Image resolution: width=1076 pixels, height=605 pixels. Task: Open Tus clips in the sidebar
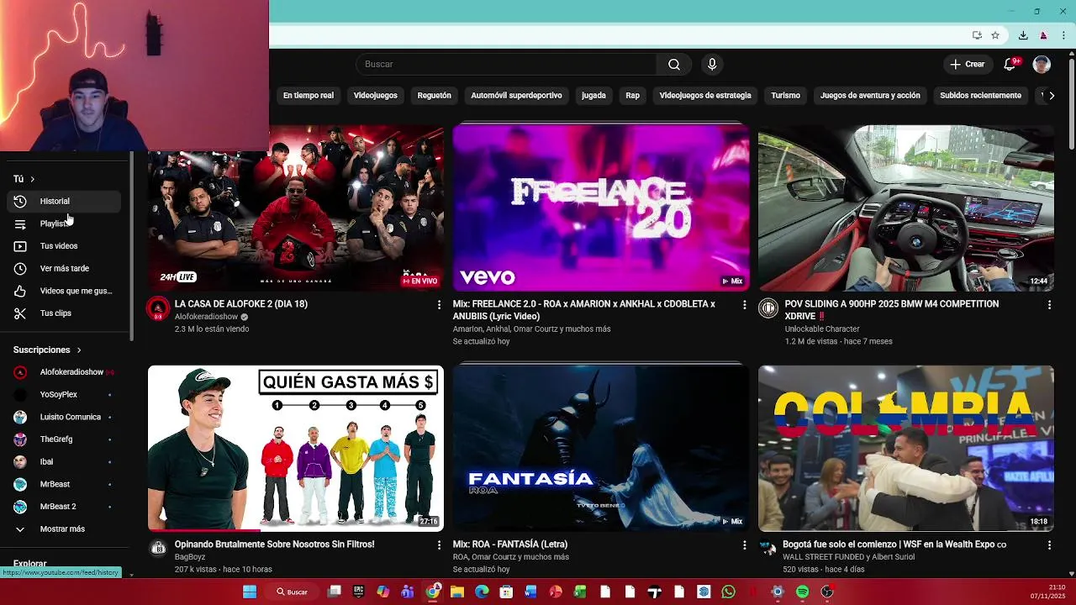coord(64,313)
